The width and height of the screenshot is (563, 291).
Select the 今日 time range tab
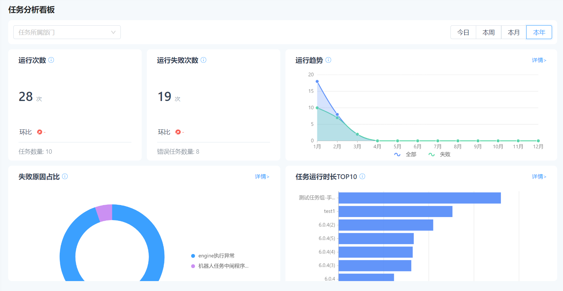coord(463,32)
